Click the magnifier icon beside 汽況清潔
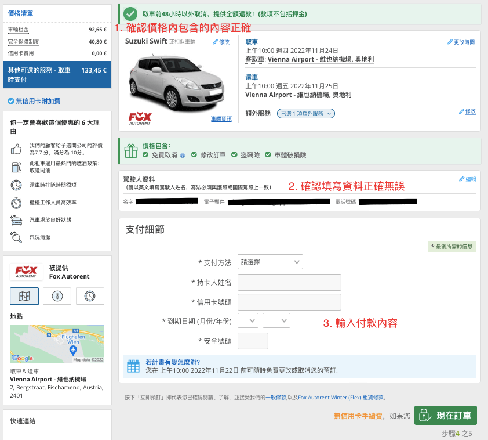Image resolution: width=488 pixels, height=440 pixels. point(16,237)
